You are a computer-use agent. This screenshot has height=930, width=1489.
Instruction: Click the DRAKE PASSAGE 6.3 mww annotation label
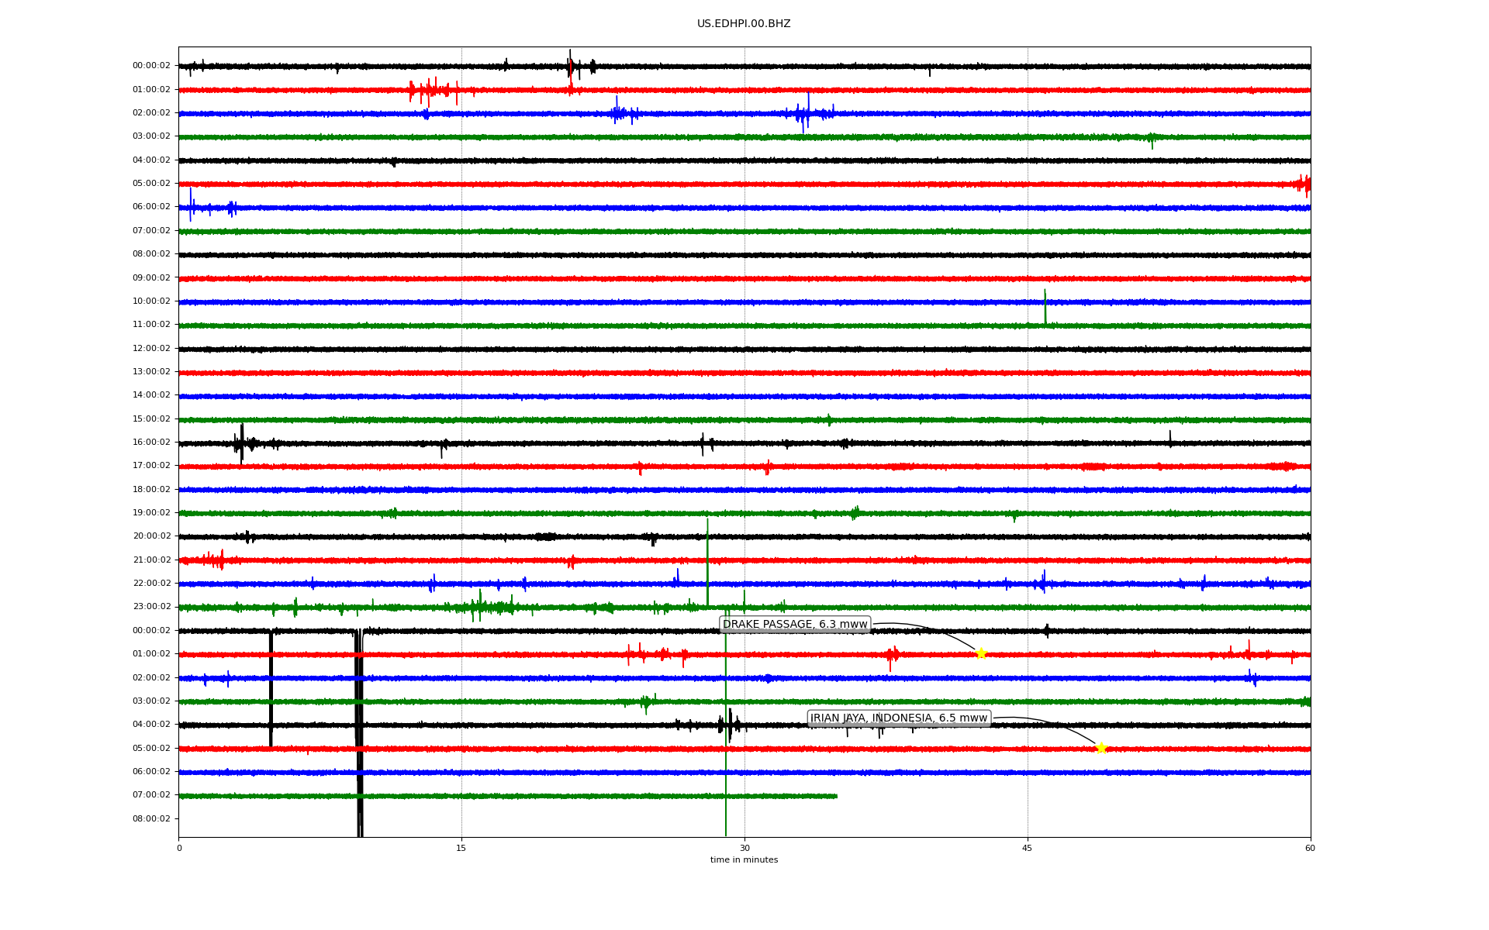795,625
